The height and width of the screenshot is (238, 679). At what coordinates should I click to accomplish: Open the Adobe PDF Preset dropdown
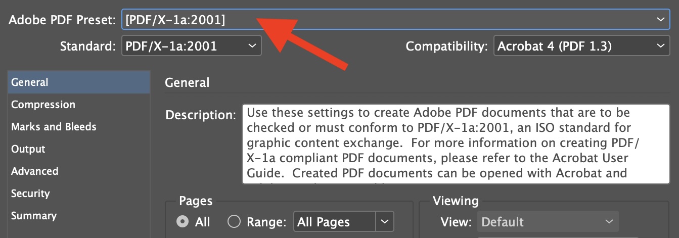pos(395,20)
